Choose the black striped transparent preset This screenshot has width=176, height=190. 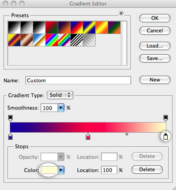[x=76, y=40]
